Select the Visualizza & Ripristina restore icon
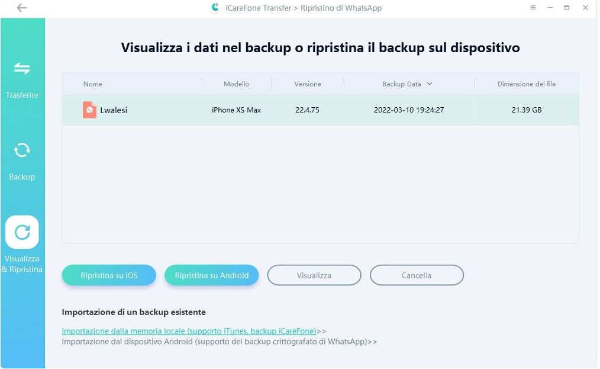 (x=22, y=232)
